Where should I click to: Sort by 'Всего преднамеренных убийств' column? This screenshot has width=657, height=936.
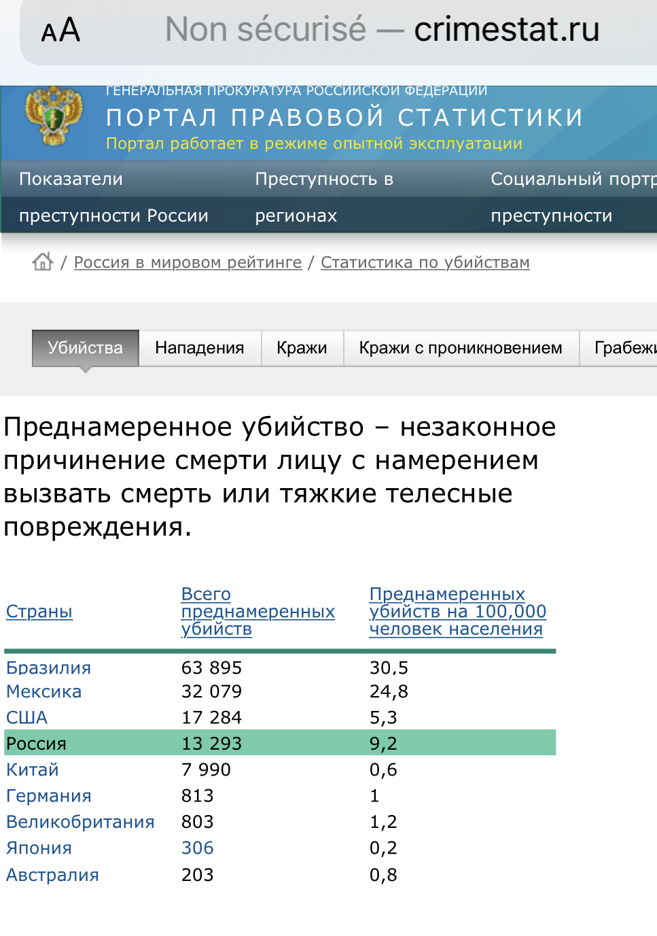(258, 612)
